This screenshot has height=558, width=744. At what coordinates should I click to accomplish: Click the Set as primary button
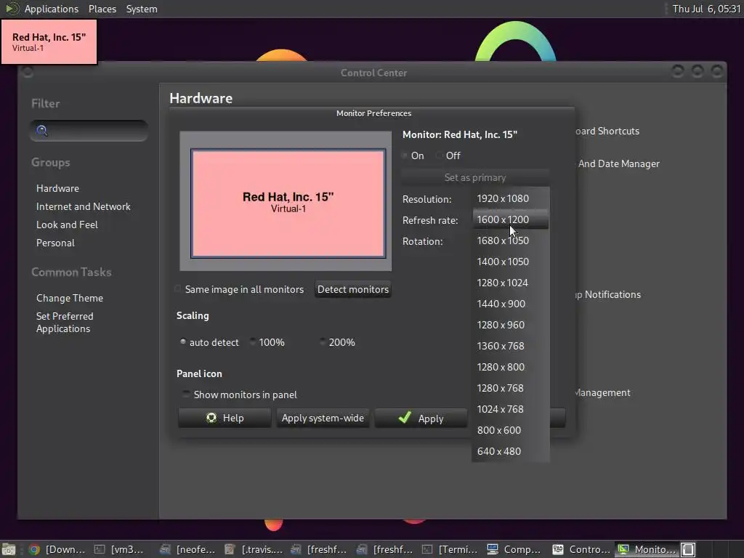[x=475, y=177]
